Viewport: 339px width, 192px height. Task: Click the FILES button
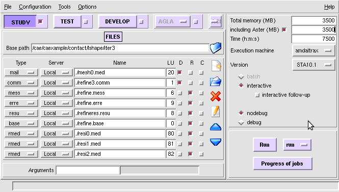[x=113, y=37]
